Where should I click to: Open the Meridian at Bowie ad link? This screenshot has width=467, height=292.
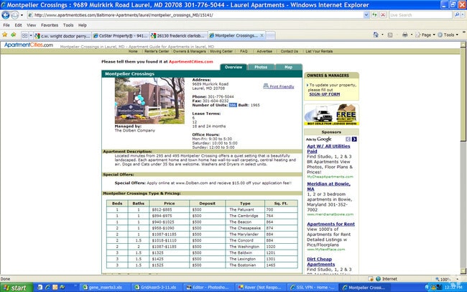coord(328,186)
